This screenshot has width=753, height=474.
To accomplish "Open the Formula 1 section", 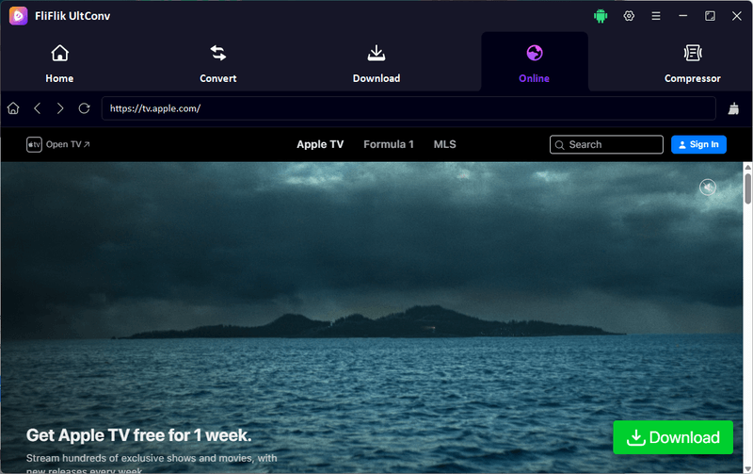I will (x=389, y=144).
